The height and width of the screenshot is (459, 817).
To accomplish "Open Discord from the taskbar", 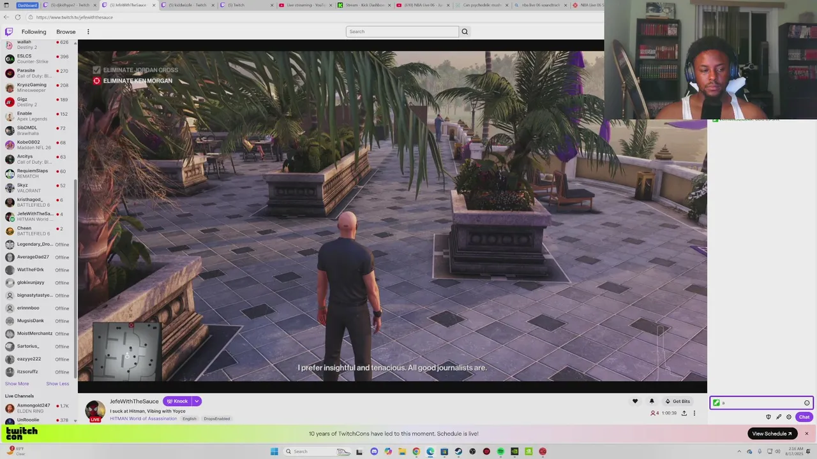I will click(374, 451).
